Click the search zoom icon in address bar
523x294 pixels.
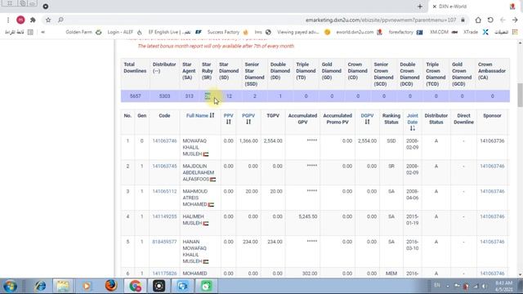click(60, 20)
